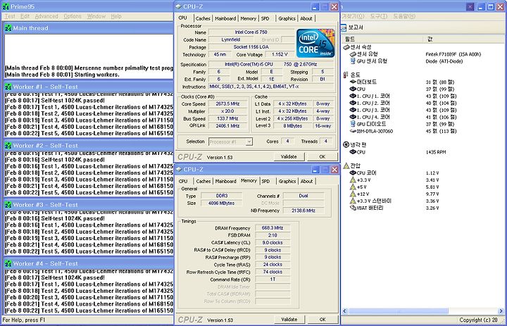The width and height of the screenshot is (507, 326).
Task: Switch to Caches tab in processor CPU-Z window
Action: tap(203, 19)
